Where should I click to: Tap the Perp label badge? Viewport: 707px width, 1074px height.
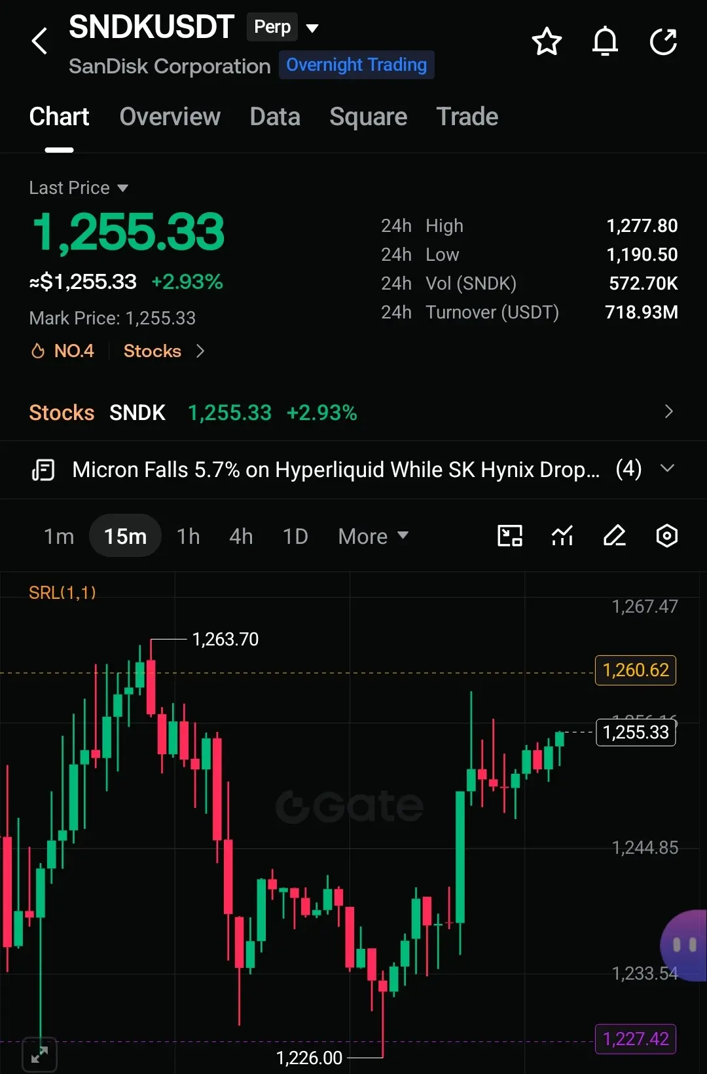pos(272,27)
